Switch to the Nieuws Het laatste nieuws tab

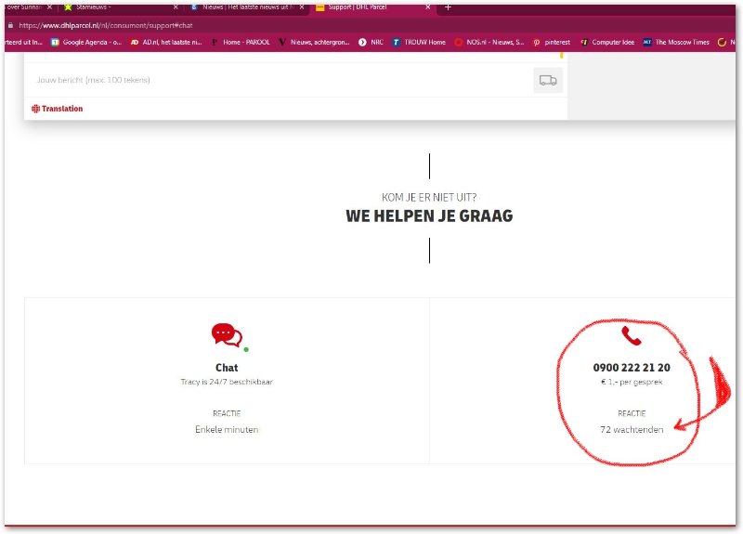coord(246,7)
